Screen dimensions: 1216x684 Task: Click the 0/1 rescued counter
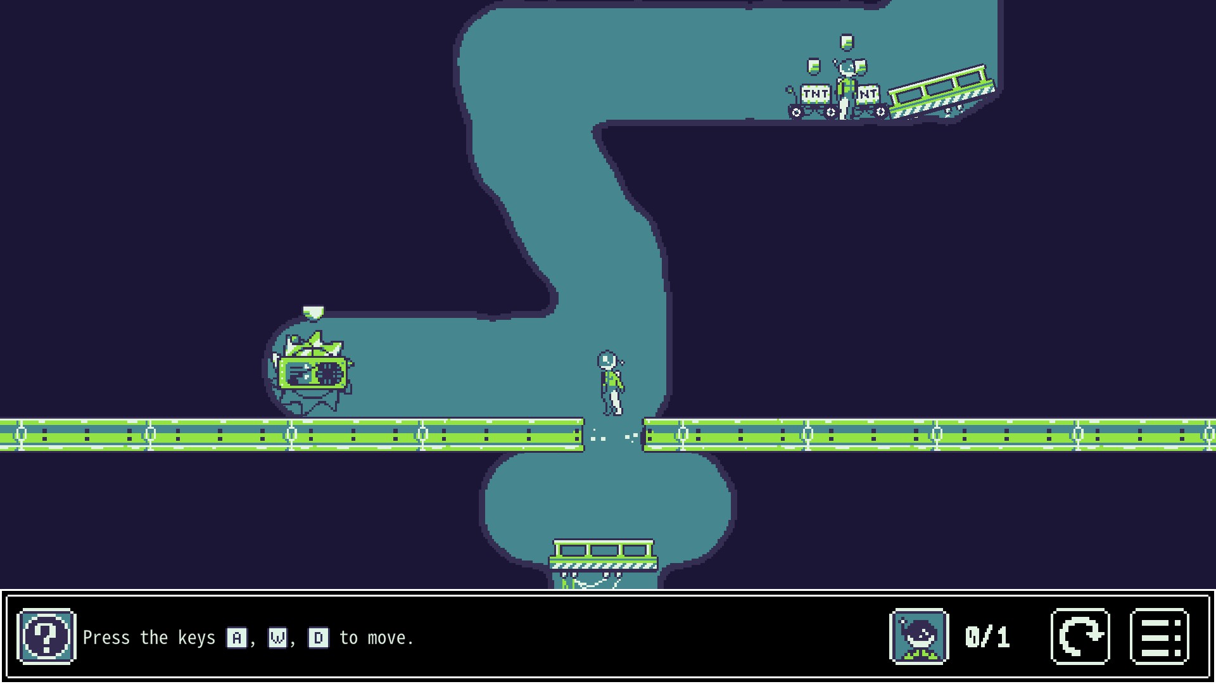[x=987, y=636]
